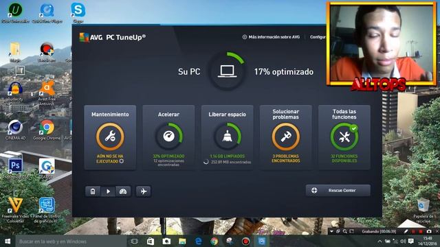Image resolution: width=440 pixels, height=247 pixels.
Task: Open Más información sobre AVG link
Action: pyautogui.click(x=271, y=37)
